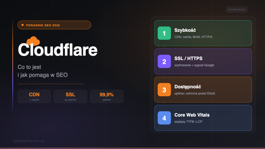
Task: Click the Dostępność heading
Action: coord(188,87)
